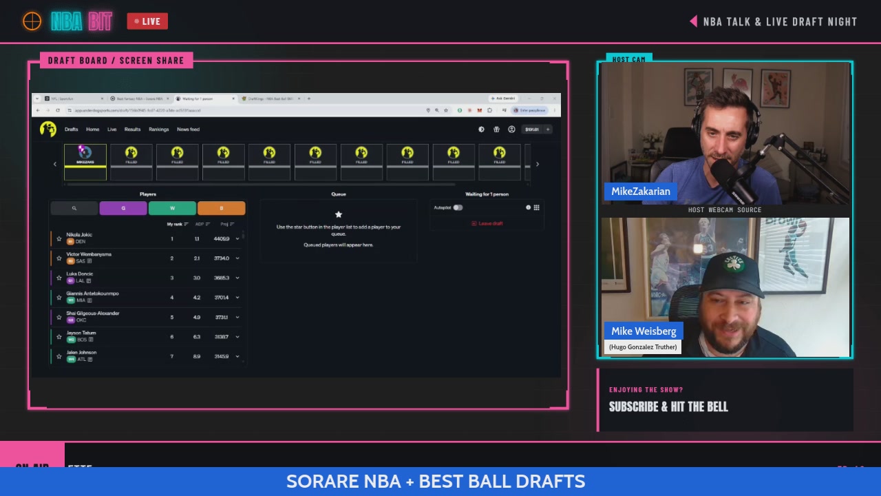The height and width of the screenshot is (496, 881).
Task: Click the draft slots horizontal scrollbar
Action: [259, 185]
